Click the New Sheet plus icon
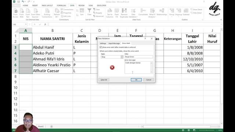The height and width of the screenshot is (132, 235). click(51, 126)
